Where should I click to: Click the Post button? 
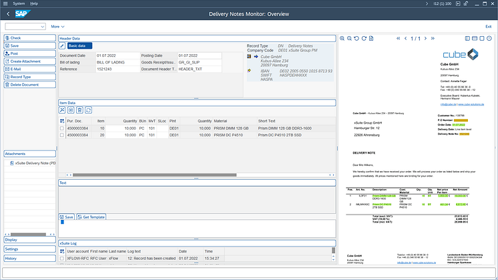[x=29, y=53]
